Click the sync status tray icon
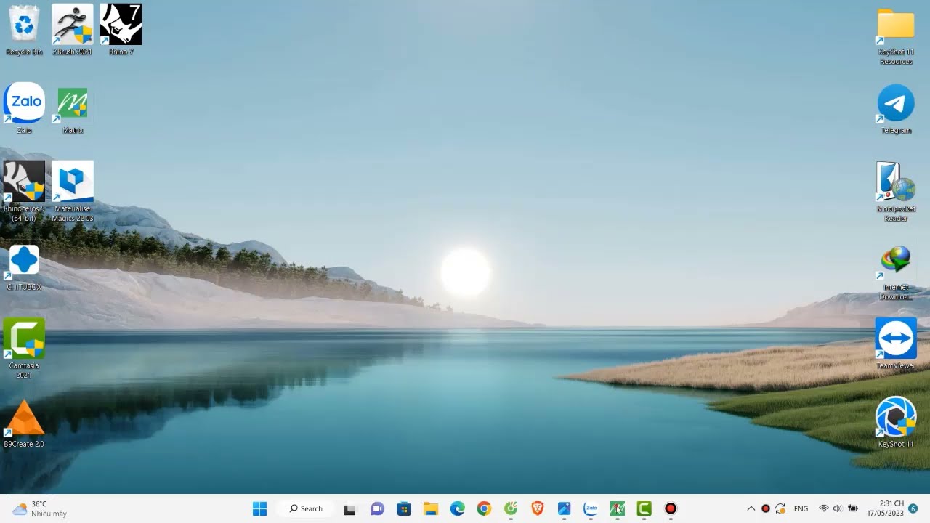Image resolution: width=930 pixels, height=523 pixels. coord(780,508)
